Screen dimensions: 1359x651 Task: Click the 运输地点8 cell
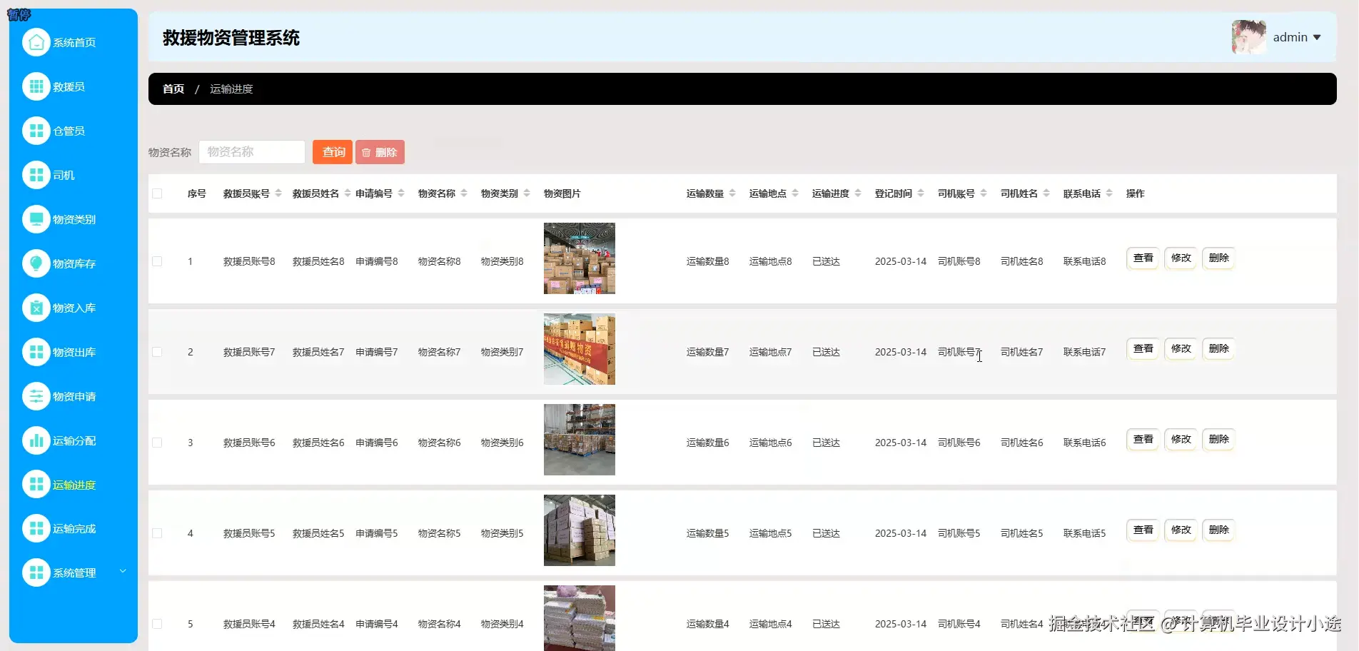[771, 261]
